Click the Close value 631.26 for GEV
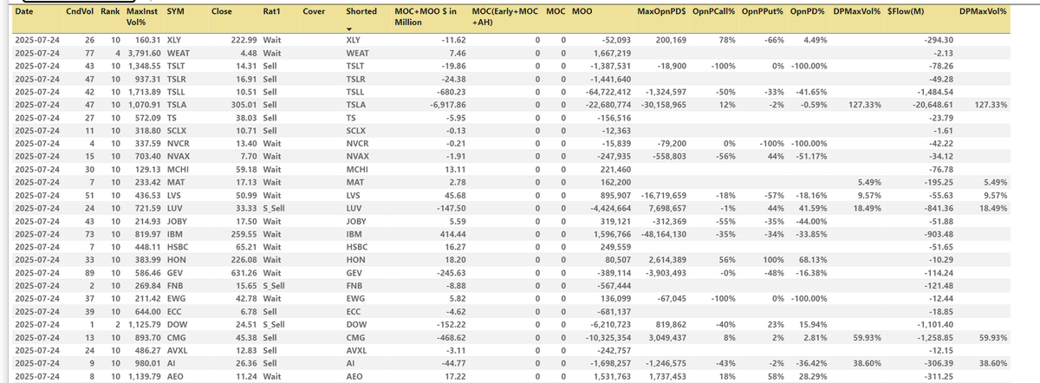The width and height of the screenshot is (1040, 383). pos(243,271)
